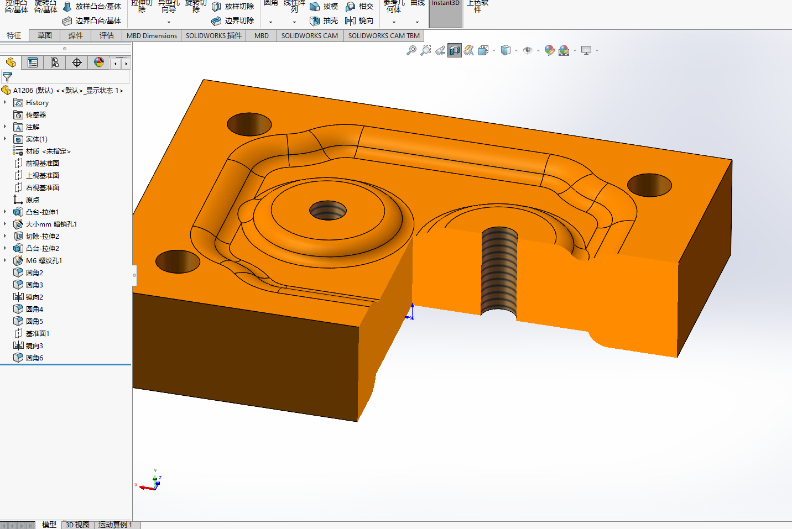792x529 pixels.
Task: Switch to the 草图 tab
Action: pos(45,35)
